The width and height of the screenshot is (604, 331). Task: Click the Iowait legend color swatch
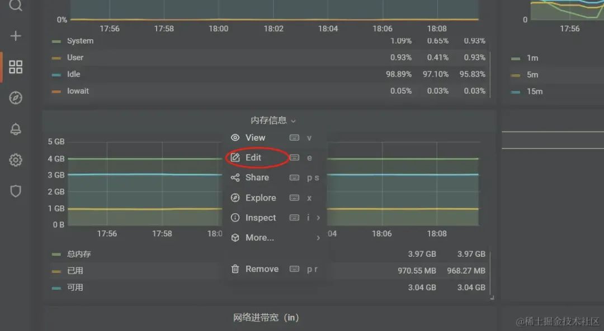point(56,92)
